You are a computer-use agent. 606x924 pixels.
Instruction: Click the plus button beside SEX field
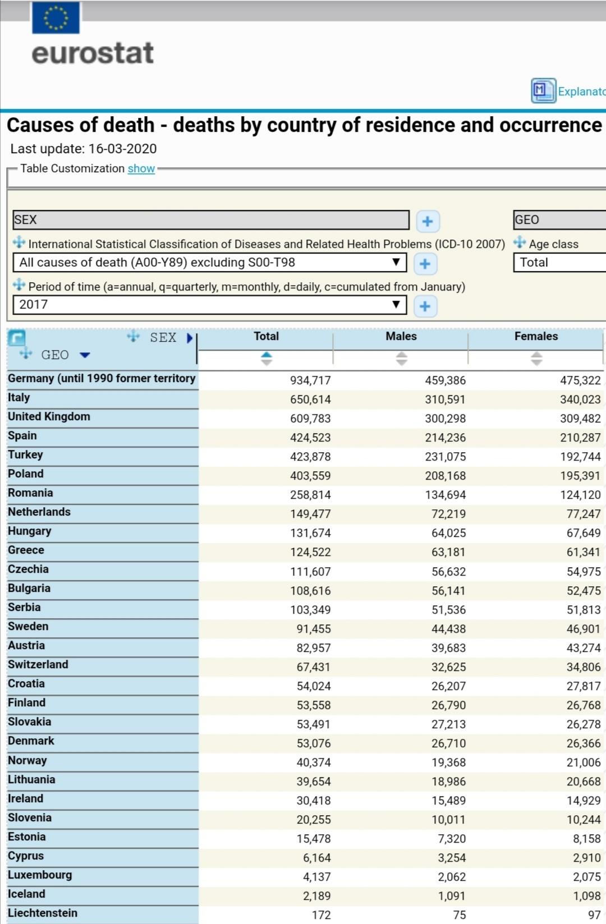[x=428, y=221]
